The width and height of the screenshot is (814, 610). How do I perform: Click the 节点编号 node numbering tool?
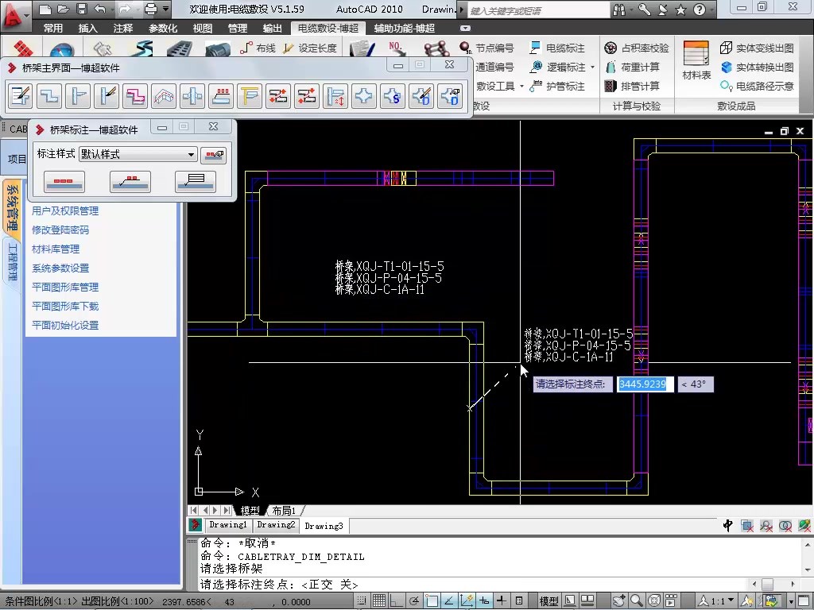486,48
